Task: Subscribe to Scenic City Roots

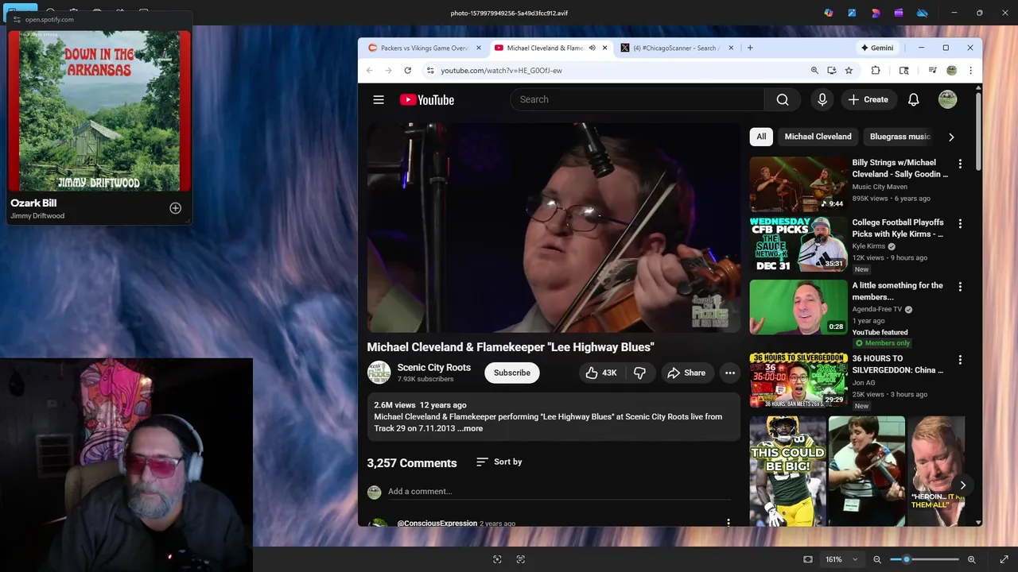Action: click(512, 373)
